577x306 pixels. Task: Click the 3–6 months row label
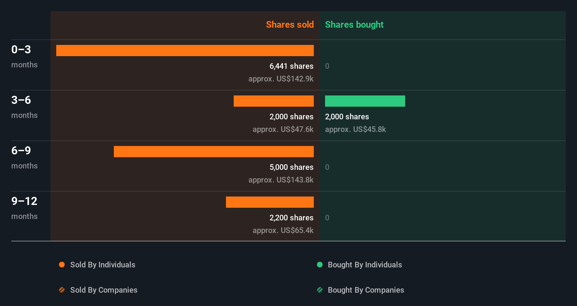[x=24, y=107]
